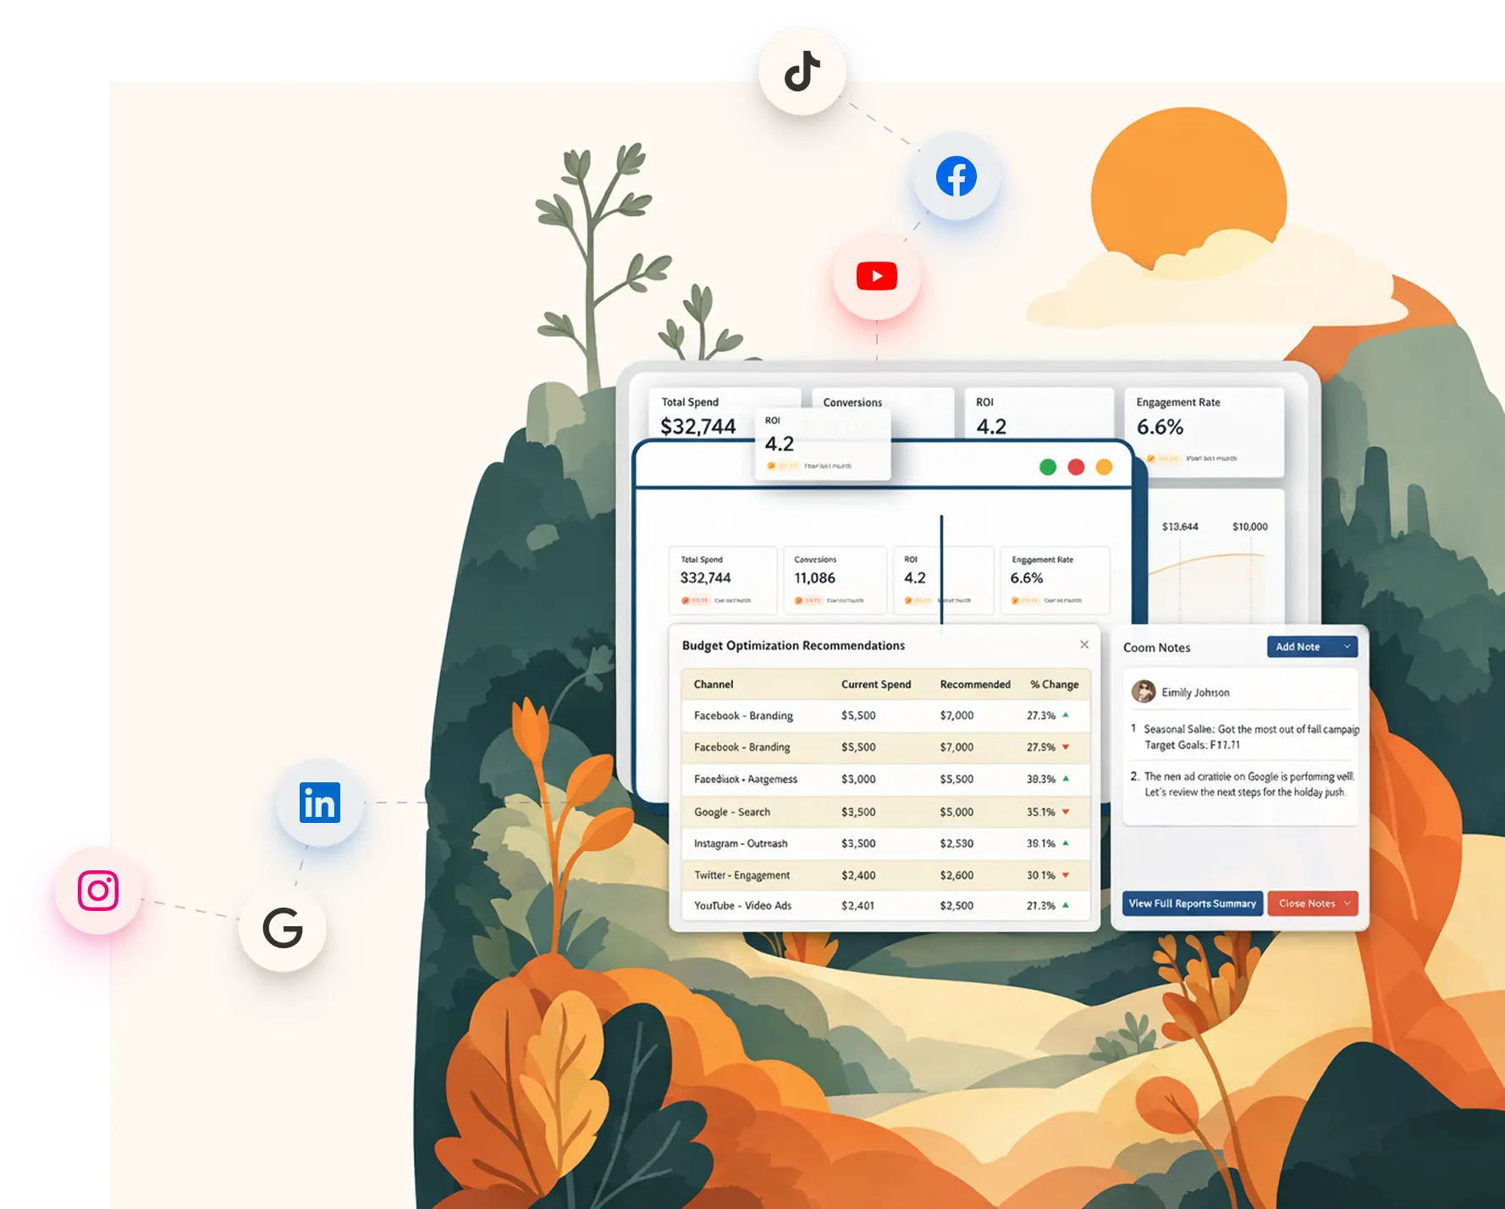
Task: Click the up arrow beside 39.3%
Action: click(1066, 779)
